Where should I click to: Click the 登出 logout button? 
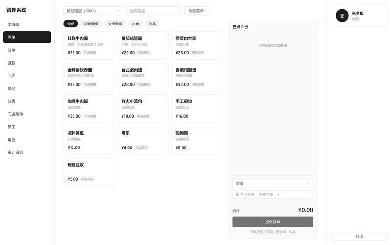point(359,236)
